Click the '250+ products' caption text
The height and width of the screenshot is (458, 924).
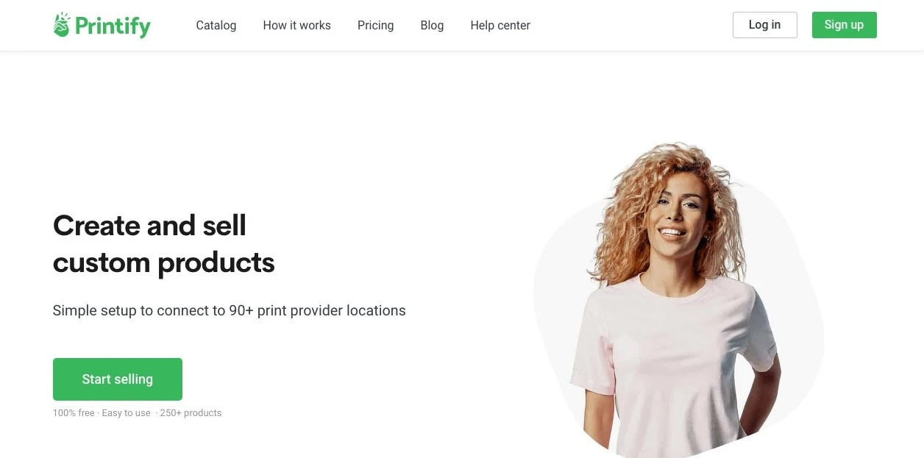191,413
